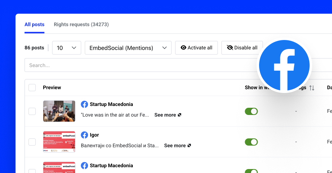Click the 86 posts count label
Screen dimensions: 332x173
click(34, 48)
